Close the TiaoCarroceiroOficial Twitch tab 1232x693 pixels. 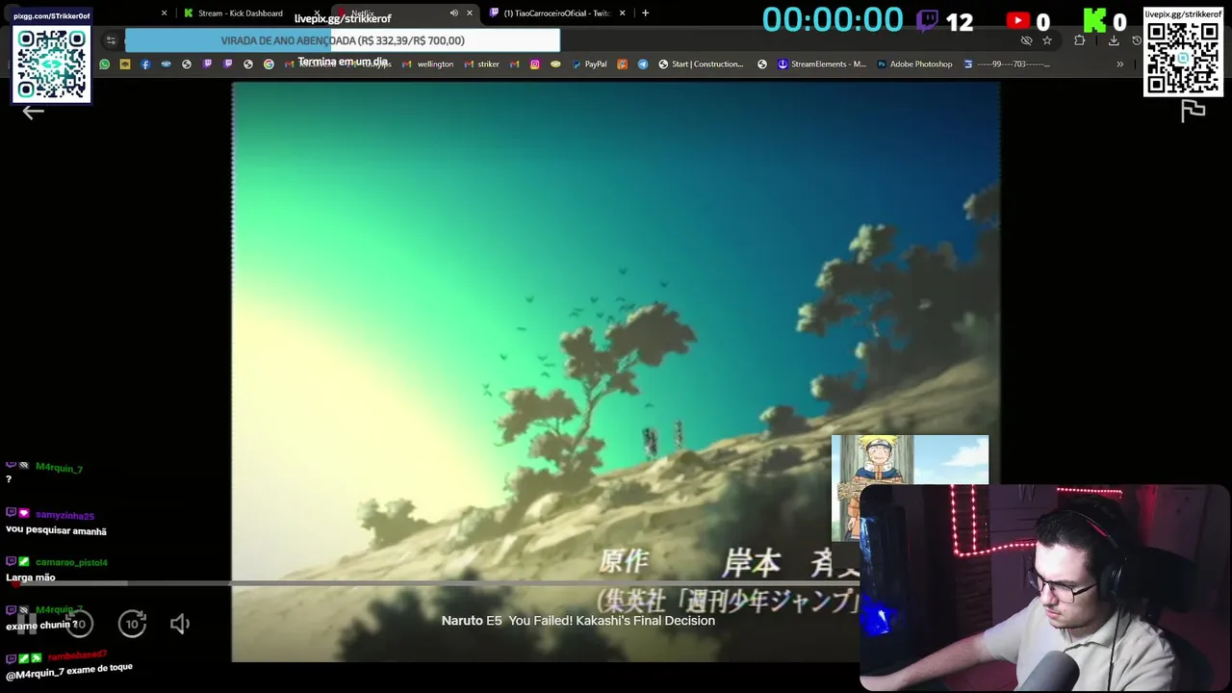point(623,13)
